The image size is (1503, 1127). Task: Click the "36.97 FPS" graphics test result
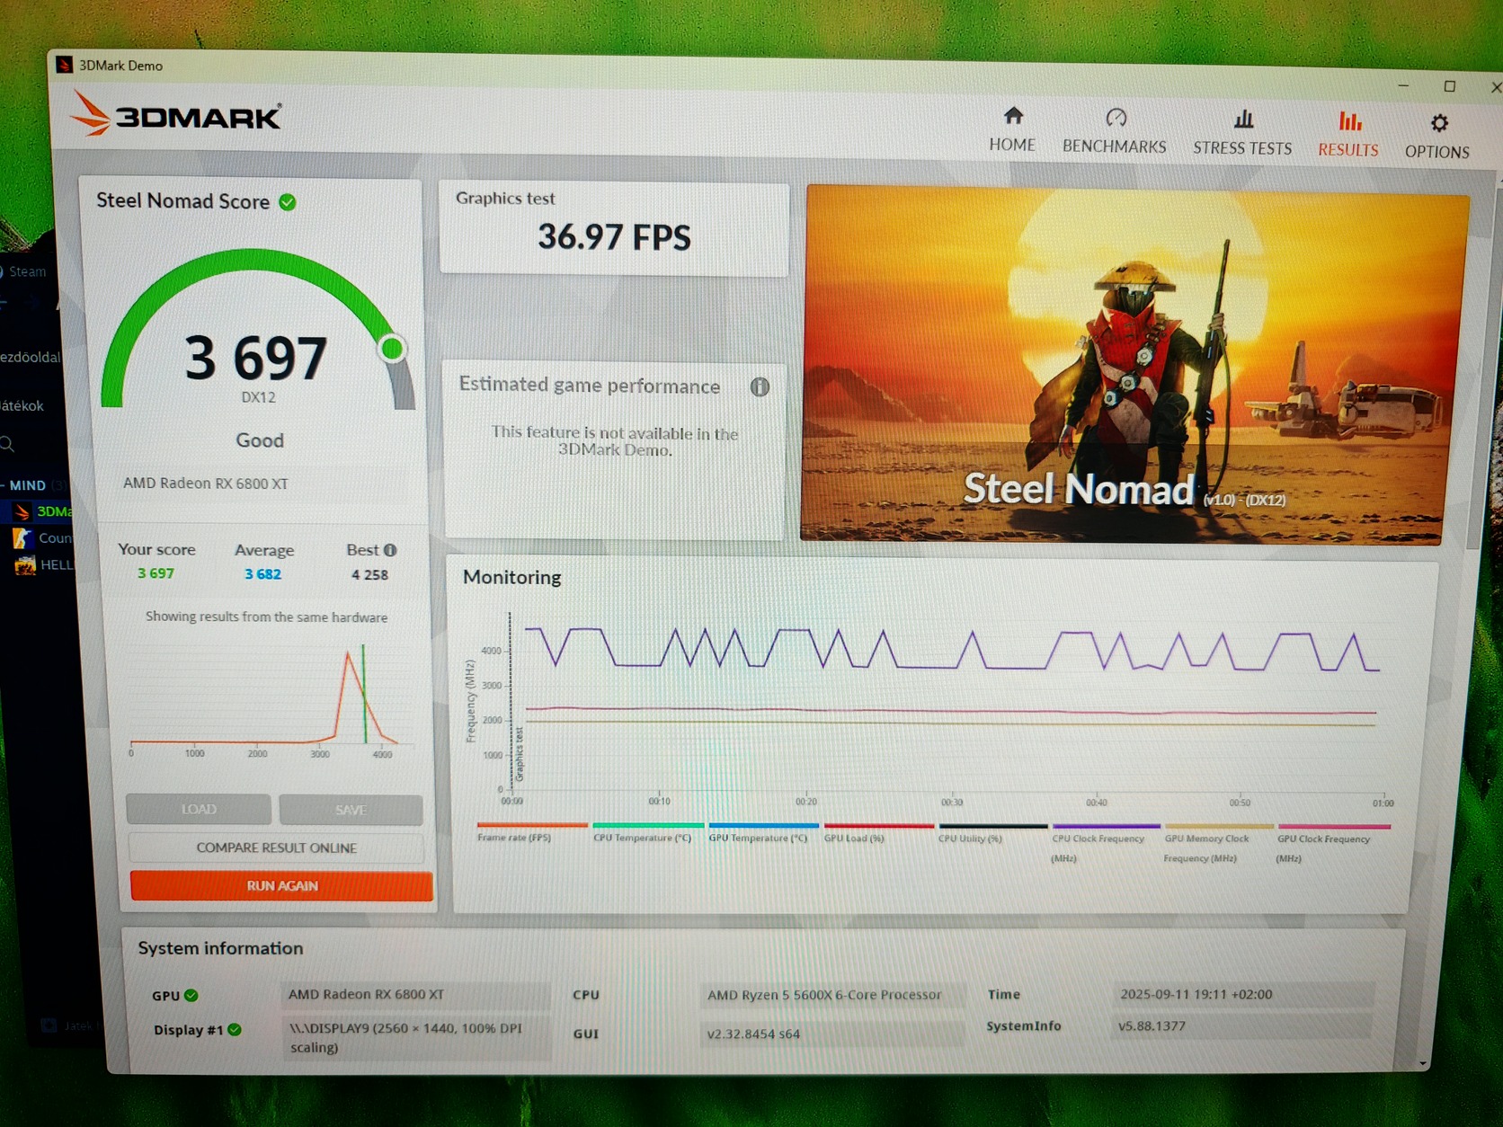pyautogui.click(x=615, y=237)
